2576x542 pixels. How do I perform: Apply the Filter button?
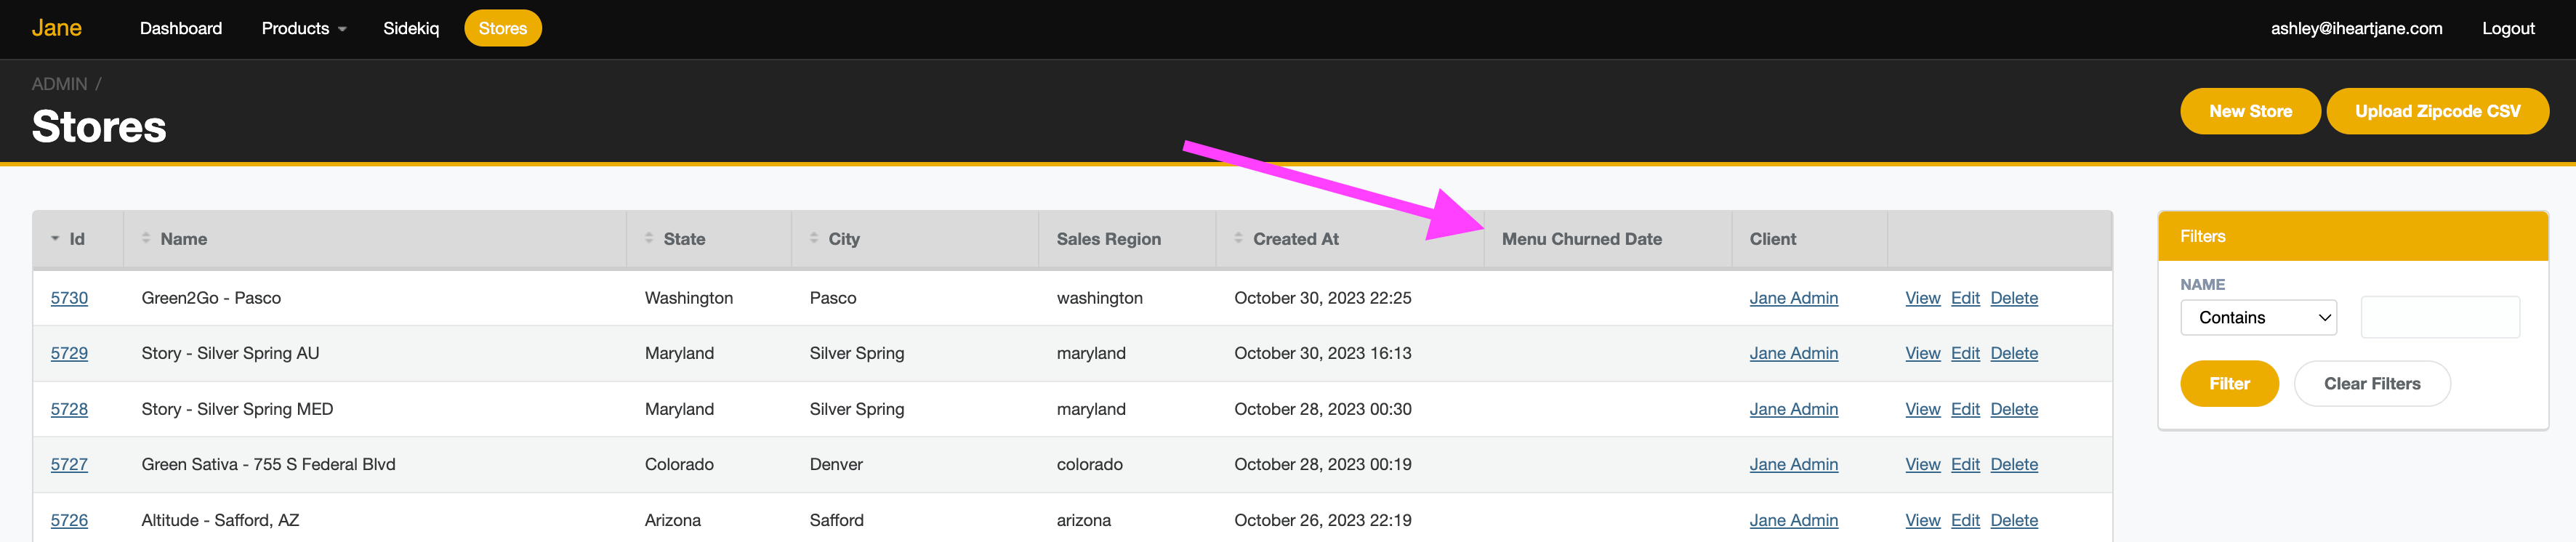[2228, 383]
